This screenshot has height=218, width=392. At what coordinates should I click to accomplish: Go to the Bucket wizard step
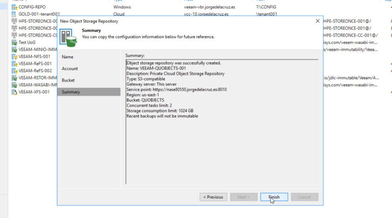point(68,81)
